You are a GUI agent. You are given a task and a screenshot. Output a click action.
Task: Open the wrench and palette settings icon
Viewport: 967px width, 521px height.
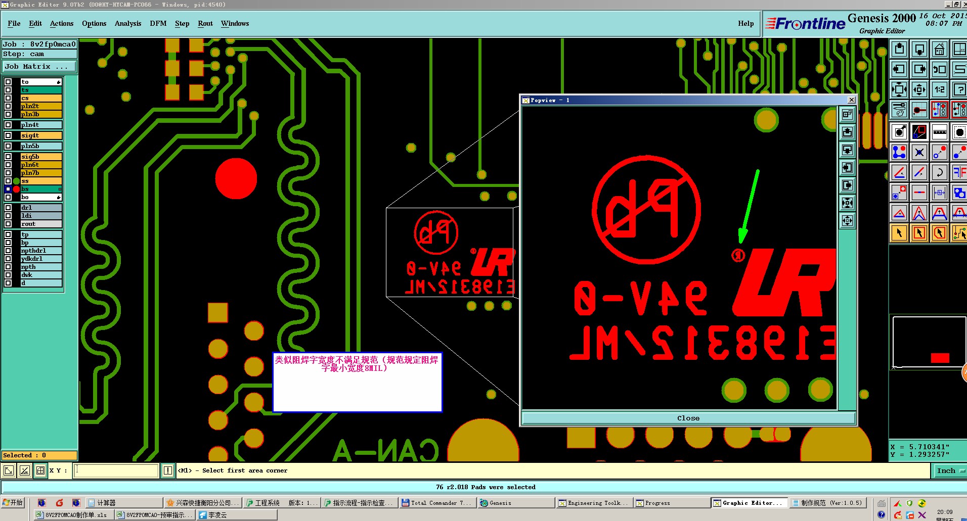(899, 109)
